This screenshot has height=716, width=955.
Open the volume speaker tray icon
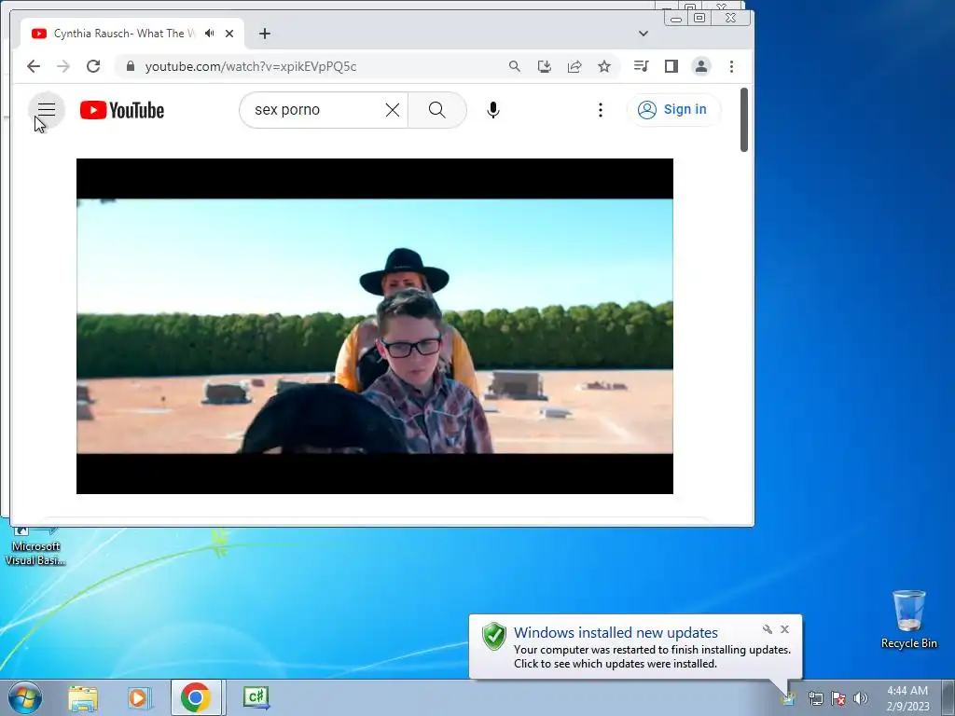click(861, 698)
